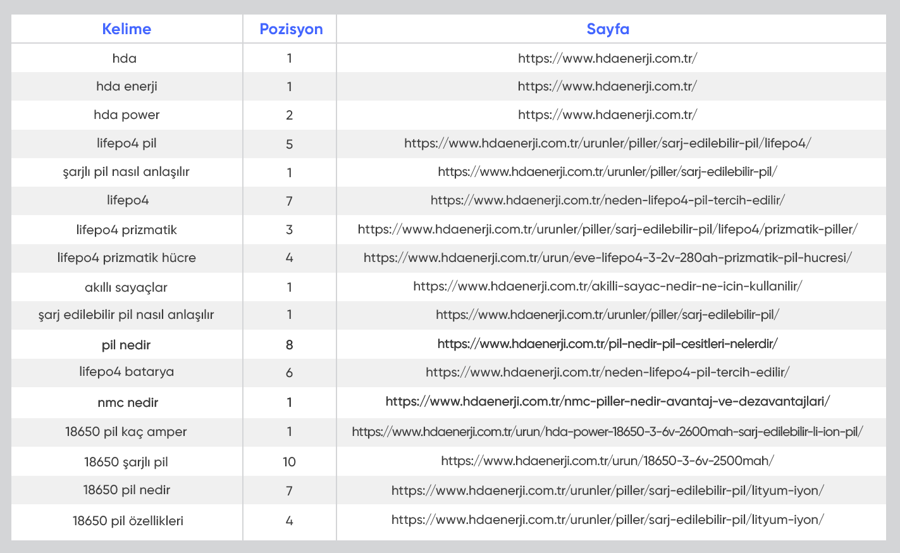Open the pil-nedir-pil-cesitleri URL link
Viewport: 900px width, 553px height.
[x=607, y=344]
